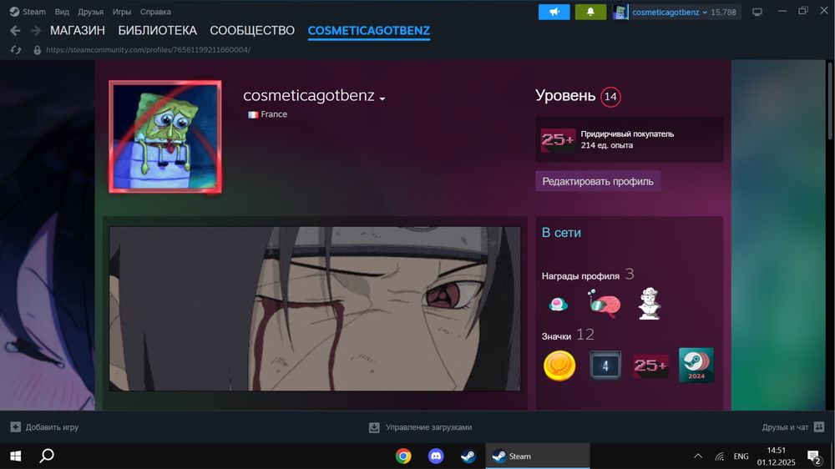The width and height of the screenshot is (835, 469).
Task: Switch to Big Picture mode with the monitor icon
Action: pyautogui.click(x=757, y=12)
